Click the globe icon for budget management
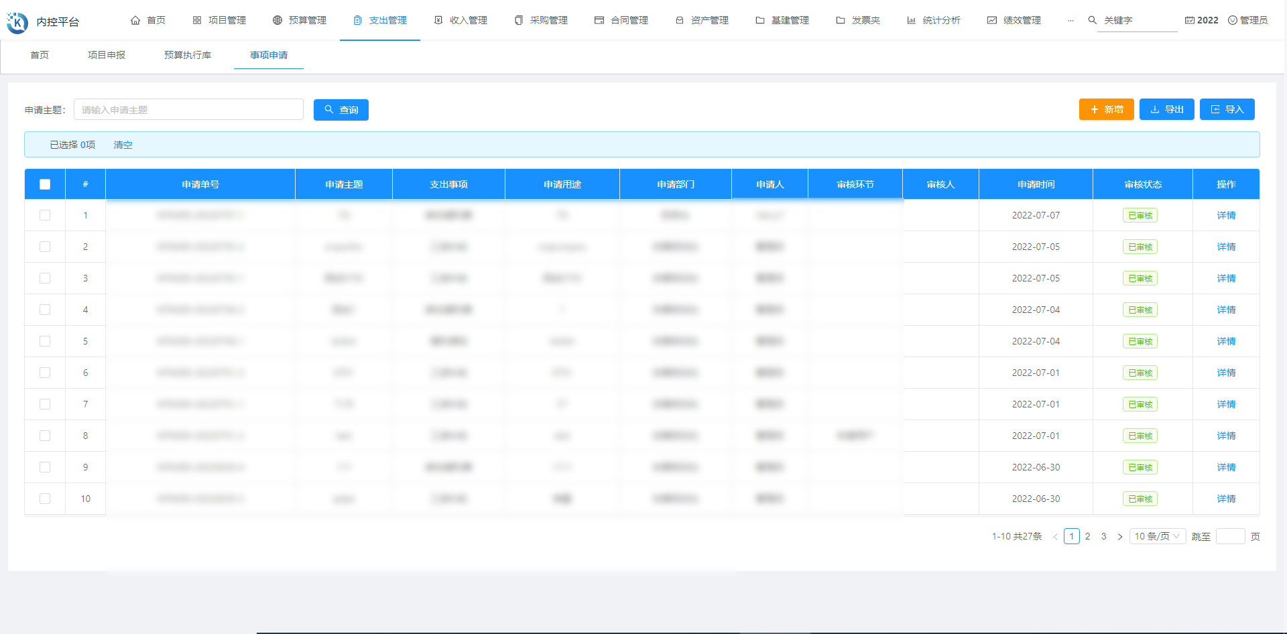This screenshot has height=634, width=1287. [278, 20]
